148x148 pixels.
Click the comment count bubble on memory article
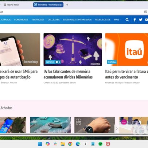(x=58, y=62)
